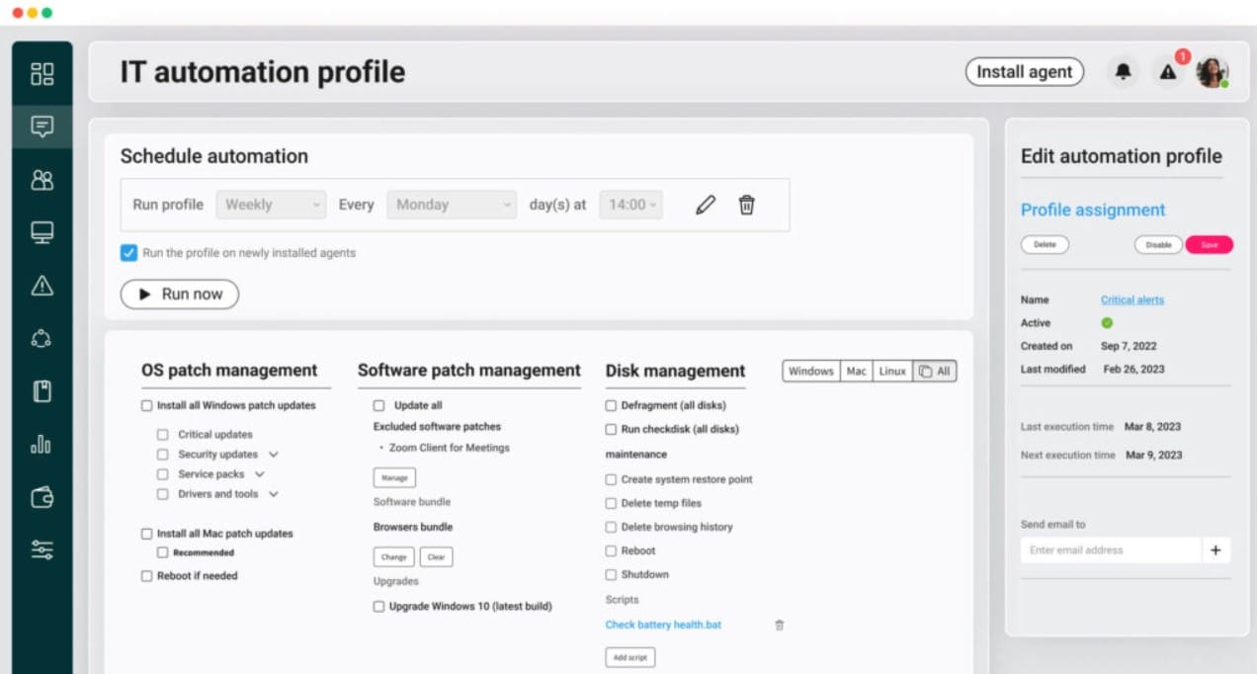Image resolution: width=1257 pixels, height=674 pixels.
Task: Open the bar chart reports sidebar icon
Action: click(42, 444)
